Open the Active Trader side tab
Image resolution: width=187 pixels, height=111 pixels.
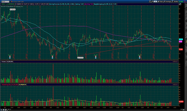[186, 26]
